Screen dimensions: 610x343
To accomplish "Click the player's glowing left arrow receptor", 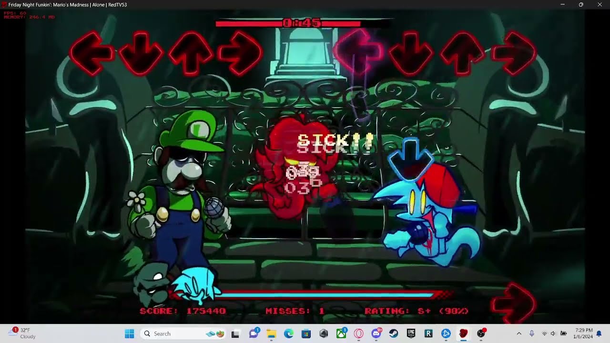I will pyautogui.click(x=359, y=52).
